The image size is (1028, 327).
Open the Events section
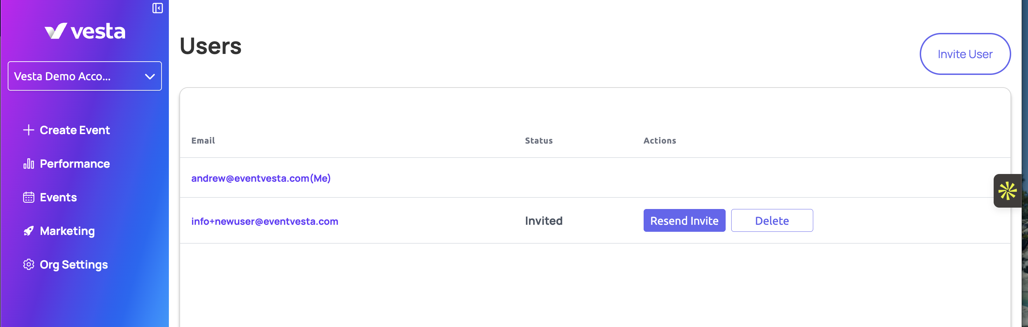(x=58, y=197)
